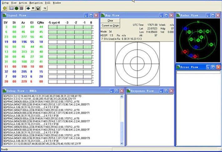Click azimuth value 277 in Signal View
Viewport: 222px width, 152px height.
pos(24,37)
